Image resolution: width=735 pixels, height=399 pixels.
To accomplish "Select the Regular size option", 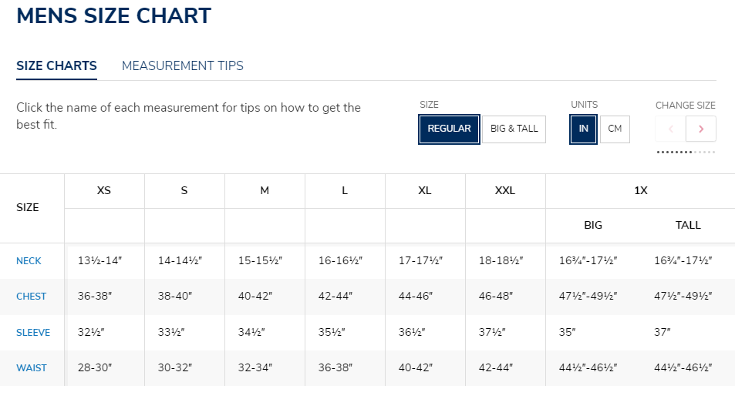I will click(x=449, y=129).
